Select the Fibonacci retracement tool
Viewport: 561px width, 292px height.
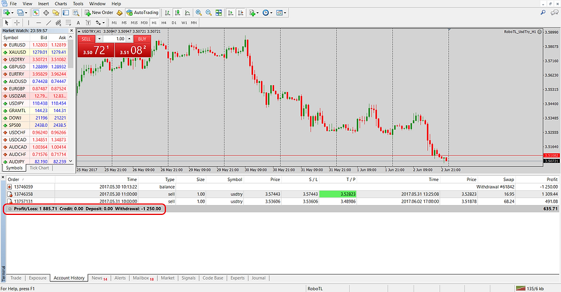click(68, 23)
